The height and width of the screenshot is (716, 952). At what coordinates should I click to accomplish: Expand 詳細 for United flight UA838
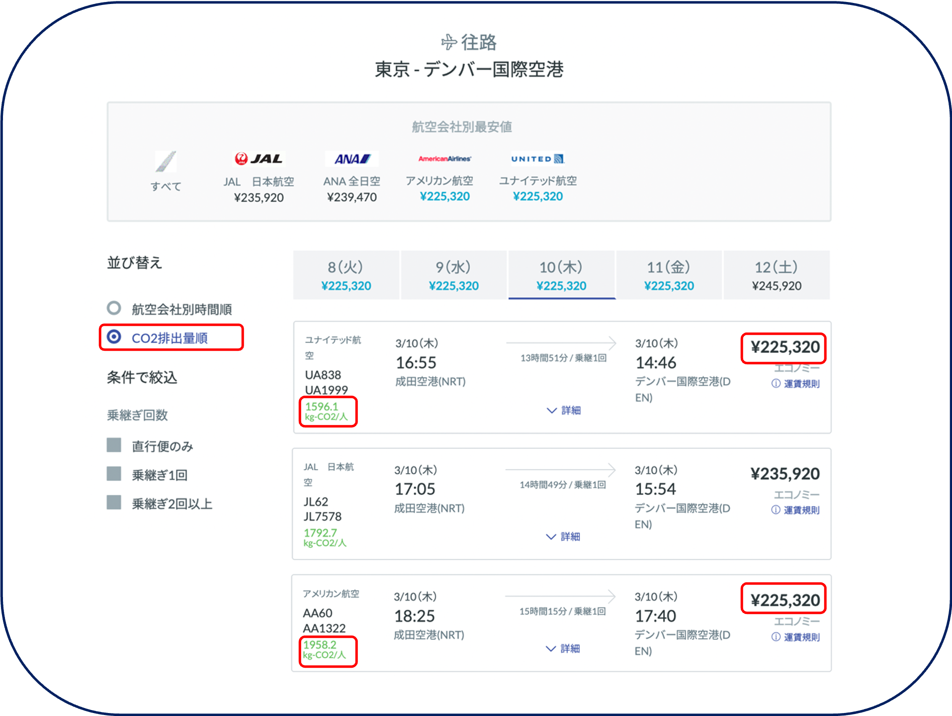click(564, 410)
